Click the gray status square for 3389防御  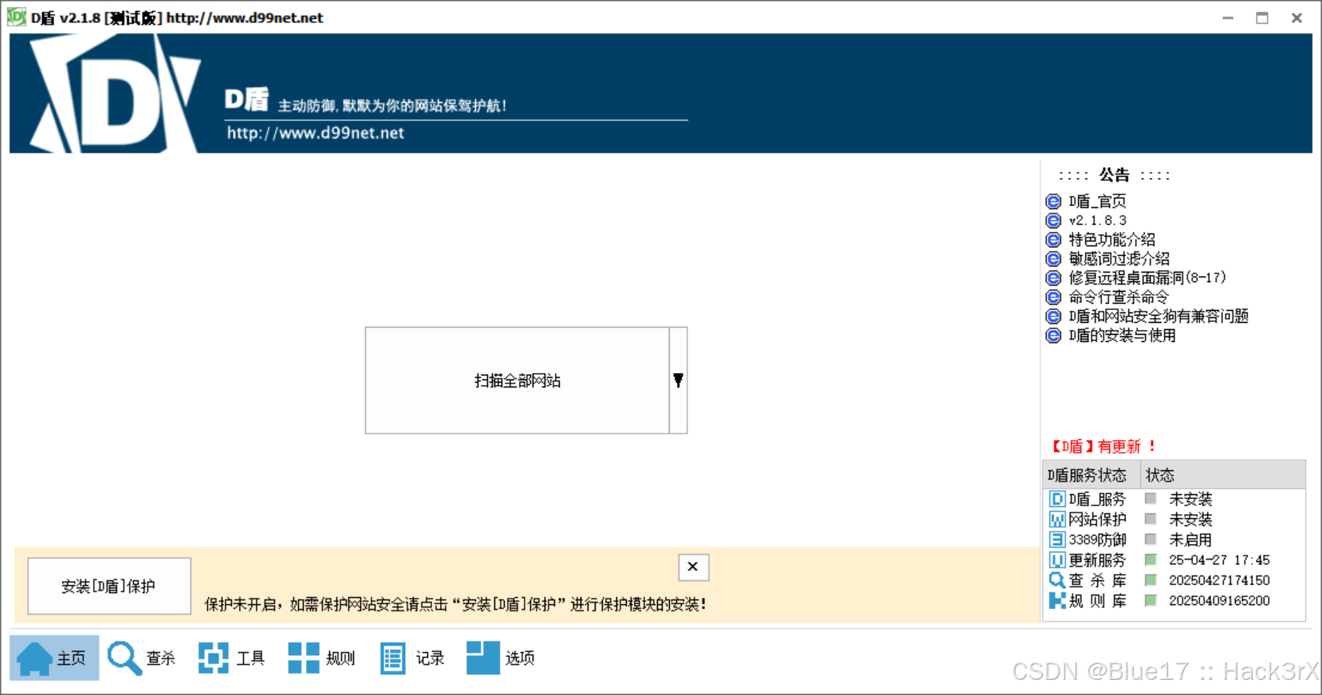(1151, 539)
